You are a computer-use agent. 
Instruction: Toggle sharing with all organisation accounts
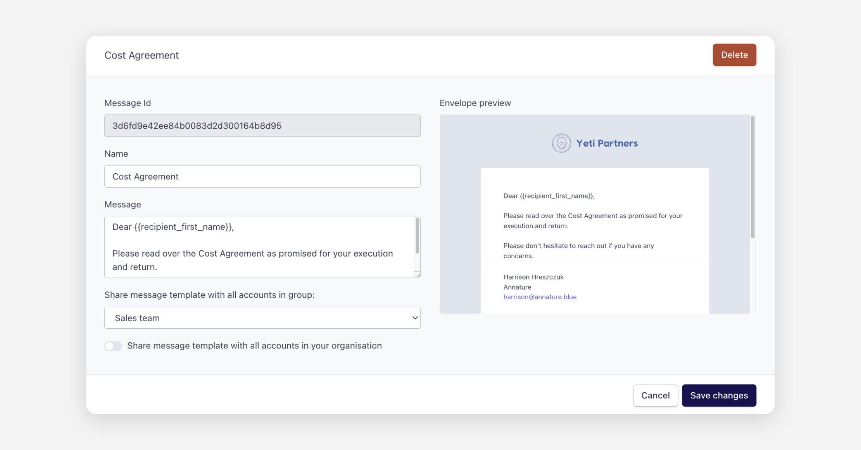coord(113,346)
